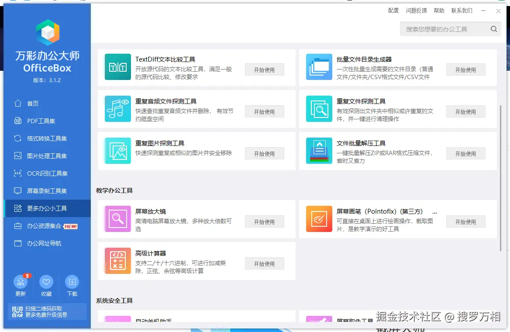Click the 版本: 3.1.2 version label
Screen dimensions: 510x332
pos(47,80)
